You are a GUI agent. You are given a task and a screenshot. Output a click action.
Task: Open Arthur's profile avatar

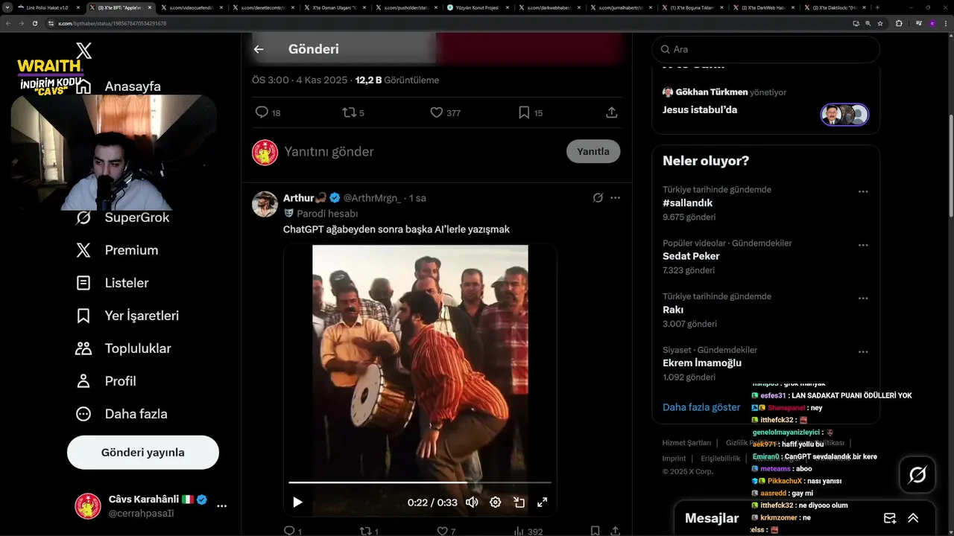point(265,204)
